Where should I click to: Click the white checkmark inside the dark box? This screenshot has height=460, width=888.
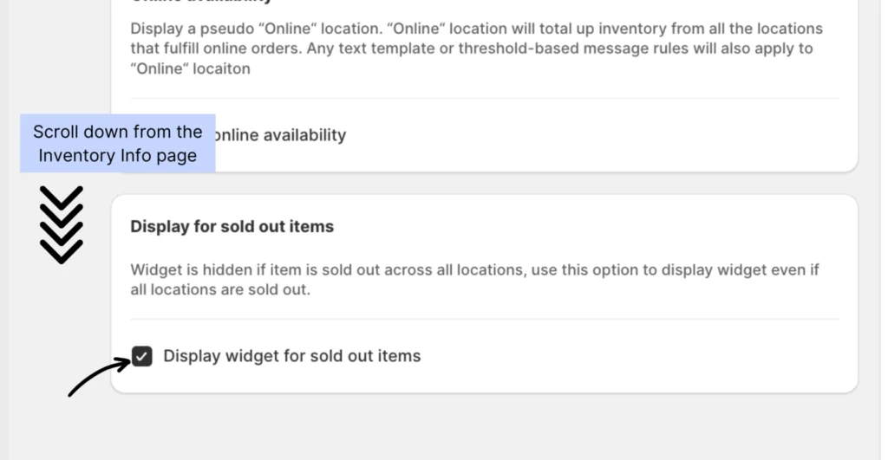[142, 356]
